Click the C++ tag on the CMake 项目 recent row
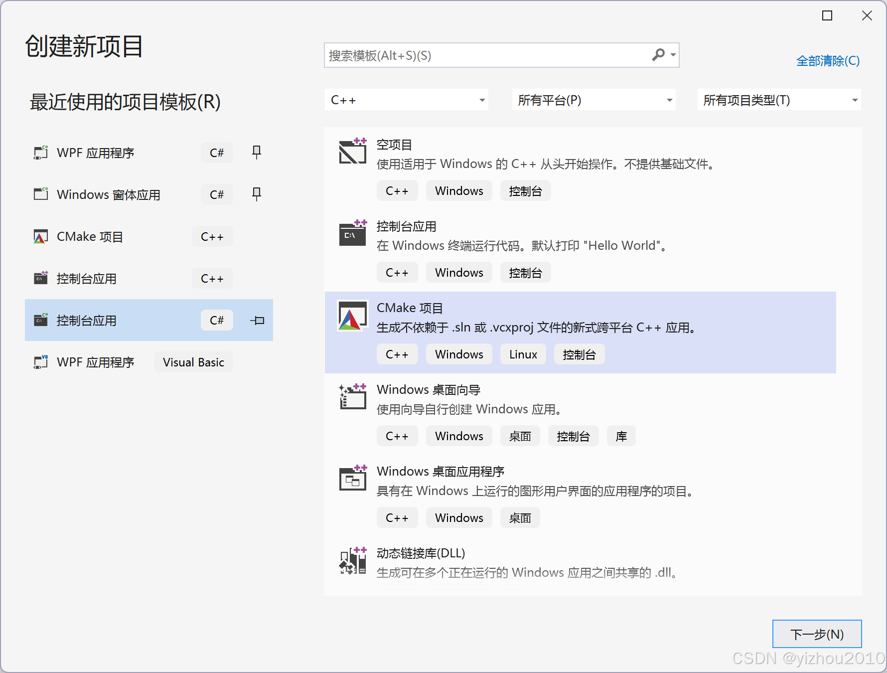The height and width of the screenshot is (673, 887). pos(212,236)
